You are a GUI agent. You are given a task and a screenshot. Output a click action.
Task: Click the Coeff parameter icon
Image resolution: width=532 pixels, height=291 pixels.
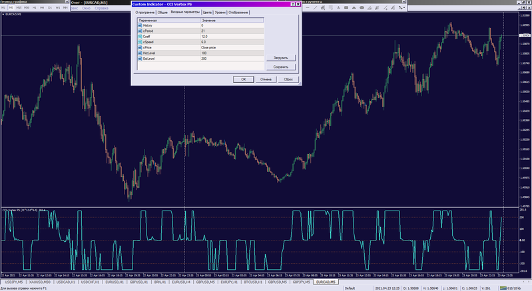tap(140, 37)
